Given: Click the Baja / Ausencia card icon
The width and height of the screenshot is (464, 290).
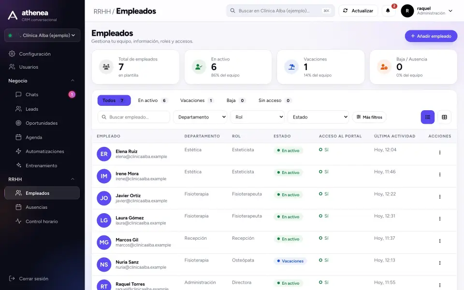Looking at the screenshot, I should pyautogui.click(x=384, y=67).
